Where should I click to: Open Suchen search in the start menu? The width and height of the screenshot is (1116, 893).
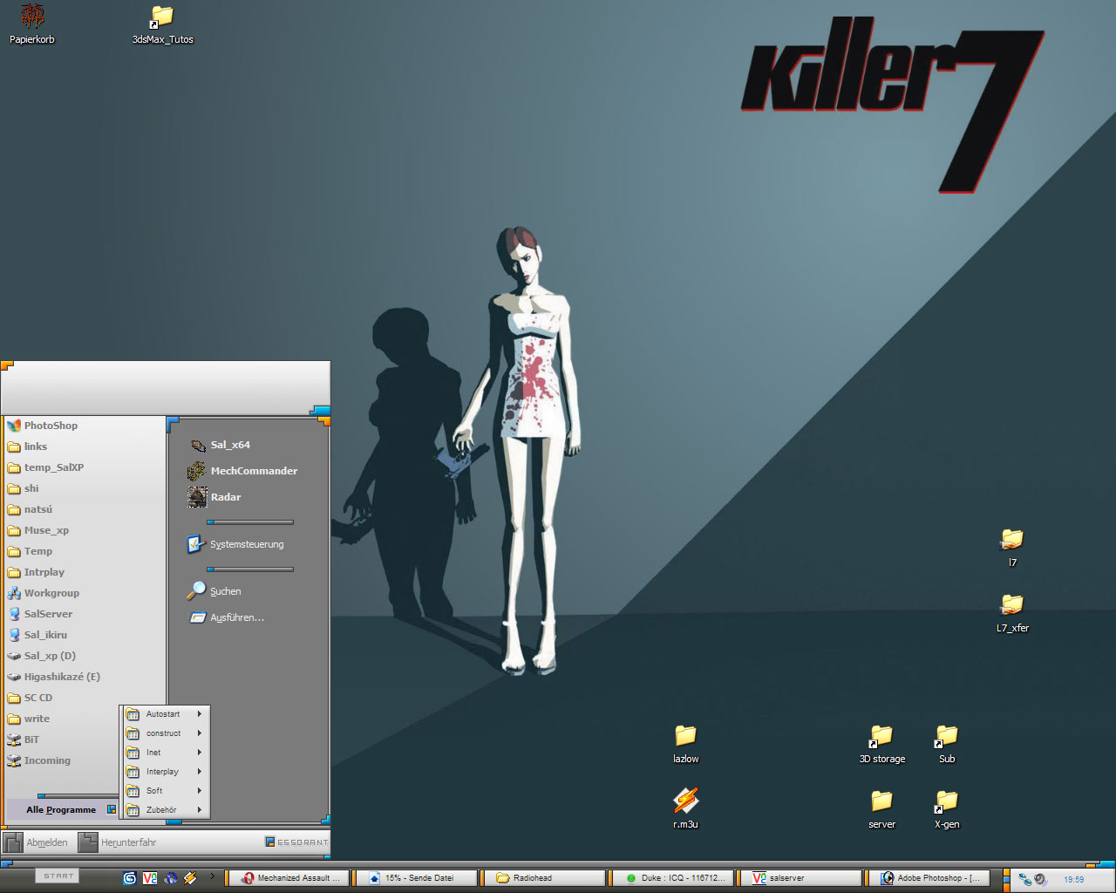214,591
